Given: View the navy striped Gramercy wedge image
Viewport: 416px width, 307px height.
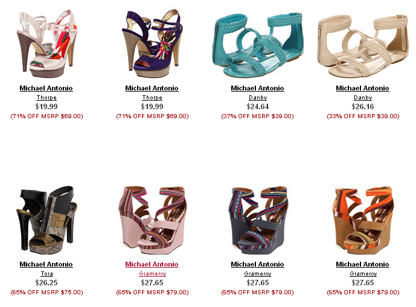Looking at the screenshot, I should [x=258, y=220].
